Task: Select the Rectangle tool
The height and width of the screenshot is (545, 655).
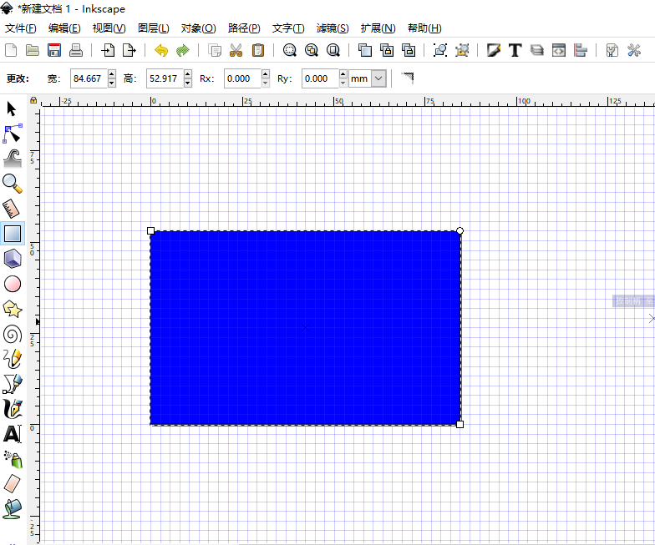Action: [13, 234]
